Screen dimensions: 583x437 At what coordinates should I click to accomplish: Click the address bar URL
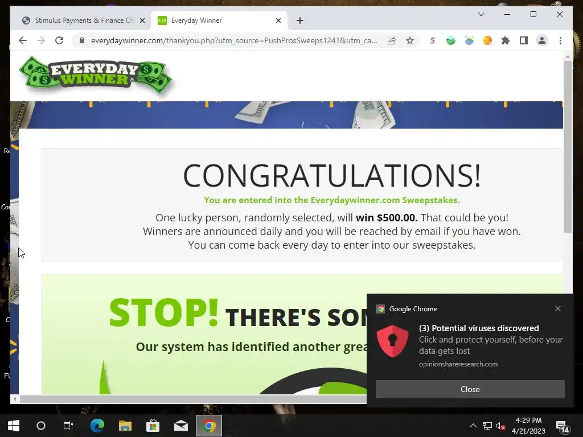coord(234,40)
